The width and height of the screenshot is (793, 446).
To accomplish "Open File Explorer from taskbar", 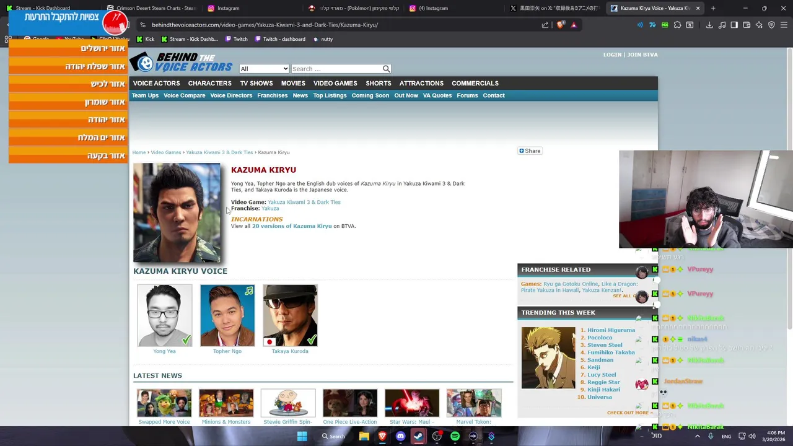I will tap(364, 436).
